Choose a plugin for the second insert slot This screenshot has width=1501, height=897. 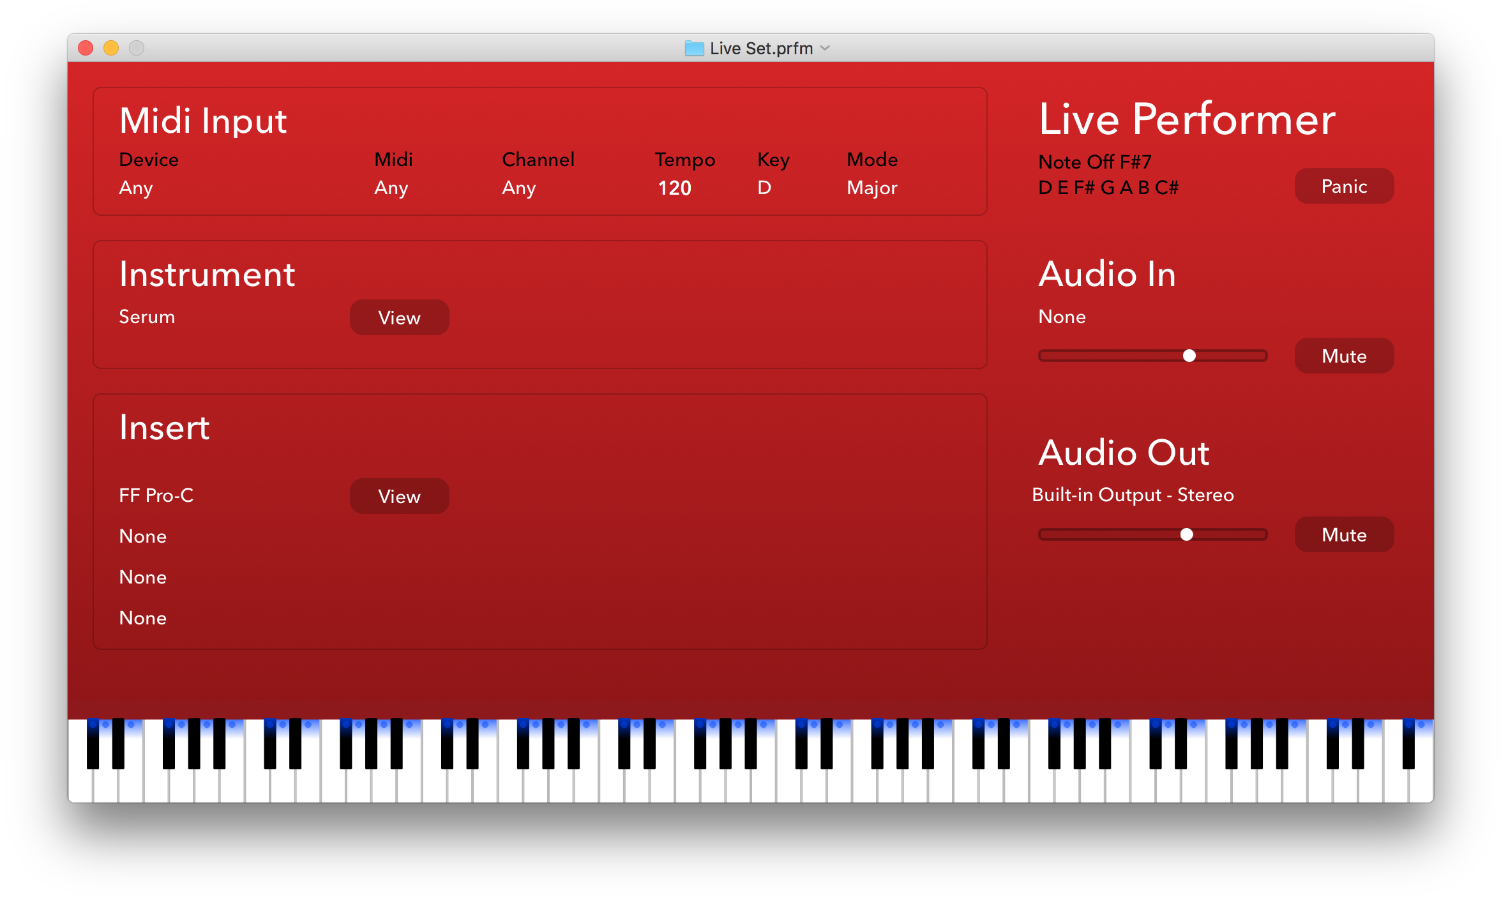142,537
